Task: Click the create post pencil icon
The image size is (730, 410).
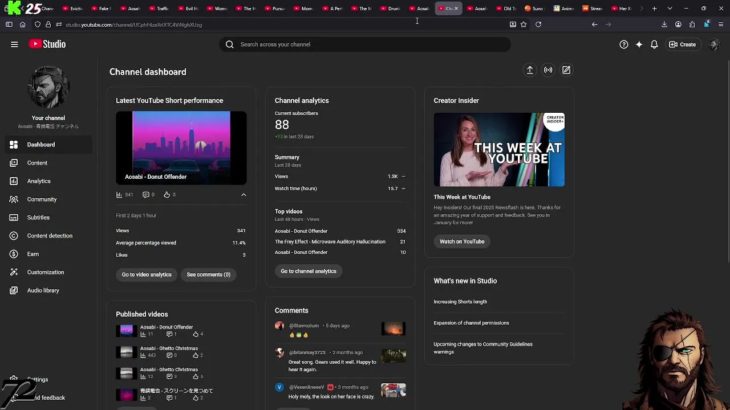Action: pyautogui.click(x=566, y=70)
